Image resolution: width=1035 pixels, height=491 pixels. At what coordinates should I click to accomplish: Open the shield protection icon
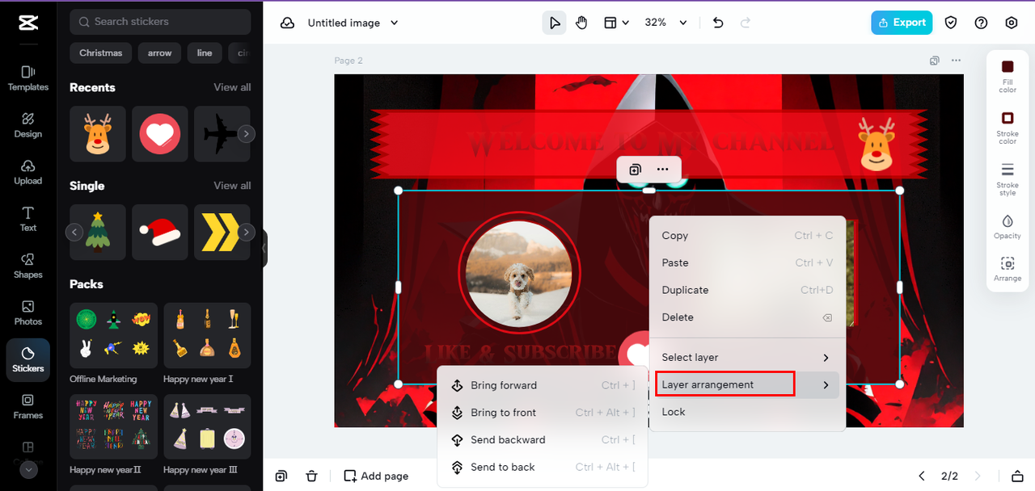(x=951, y=23)
